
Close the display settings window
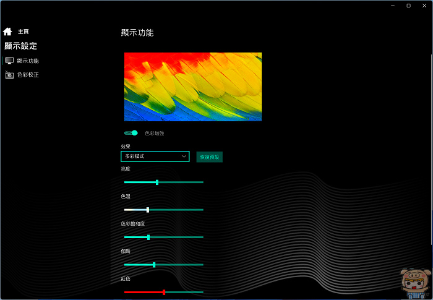tap(424, 6)
